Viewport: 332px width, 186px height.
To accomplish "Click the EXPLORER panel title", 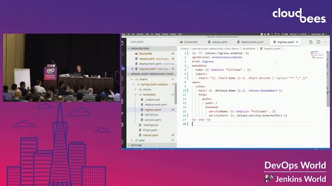I will tap(137, 42).
